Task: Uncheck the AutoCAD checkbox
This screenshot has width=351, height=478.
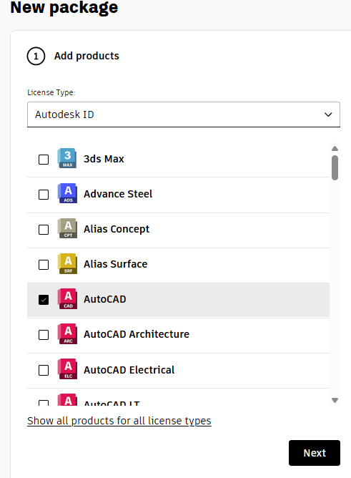Action: (x=44, y=300)
